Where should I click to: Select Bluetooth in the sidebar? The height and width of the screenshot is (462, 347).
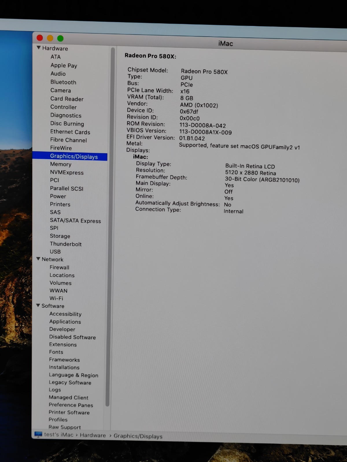(63, 82)
